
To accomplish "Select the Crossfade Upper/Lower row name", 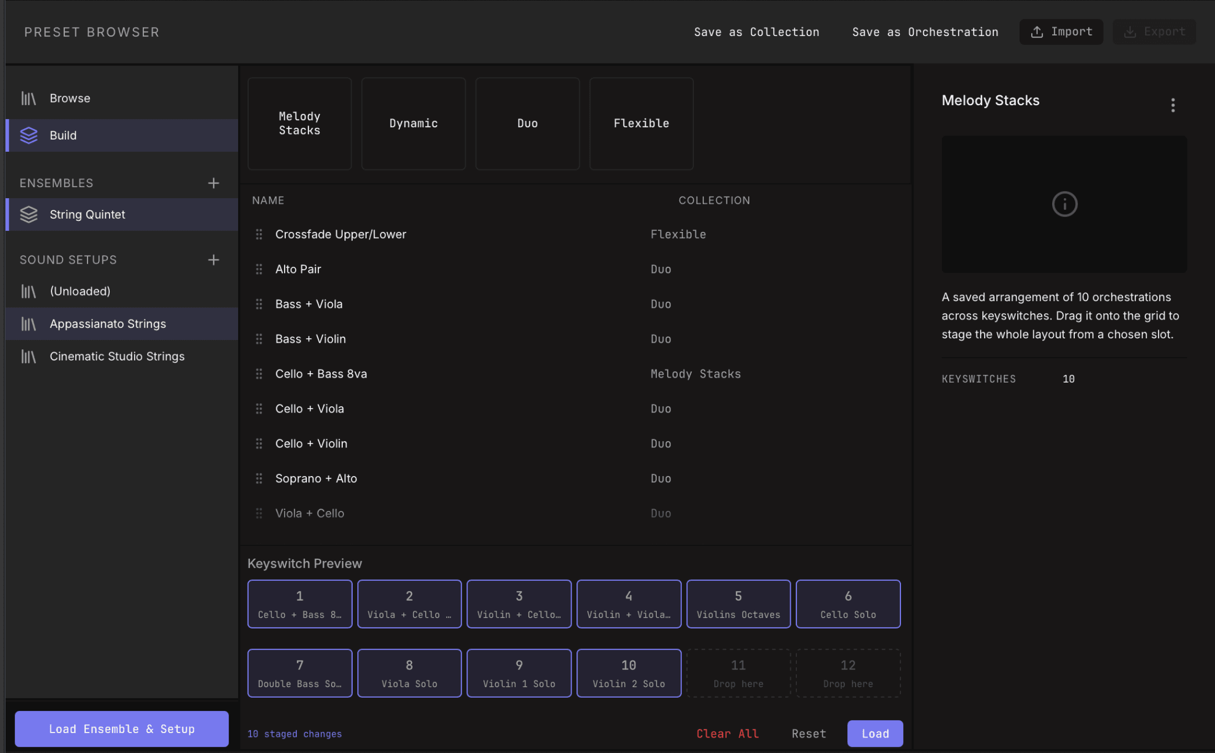I will [341, 234].
